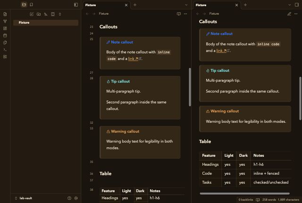This screenshot has width=302, height=203.
Task: Open graph view from the ribbon
Action: (5, 21)
